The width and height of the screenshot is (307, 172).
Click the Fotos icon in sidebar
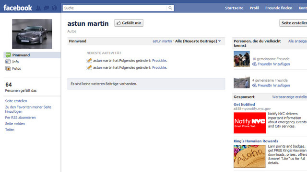click(x=8, y=68)
